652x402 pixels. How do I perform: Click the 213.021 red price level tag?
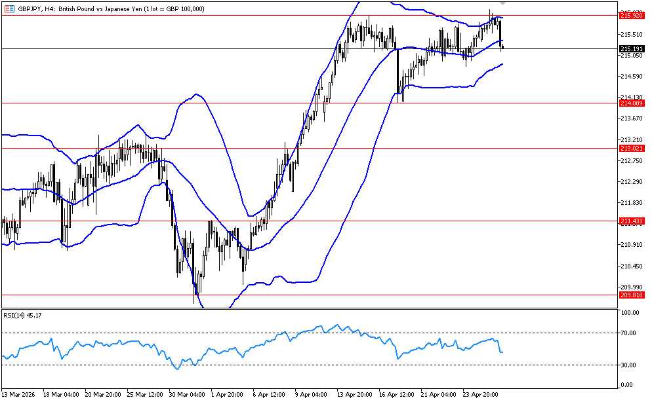(x=630, y=149)
